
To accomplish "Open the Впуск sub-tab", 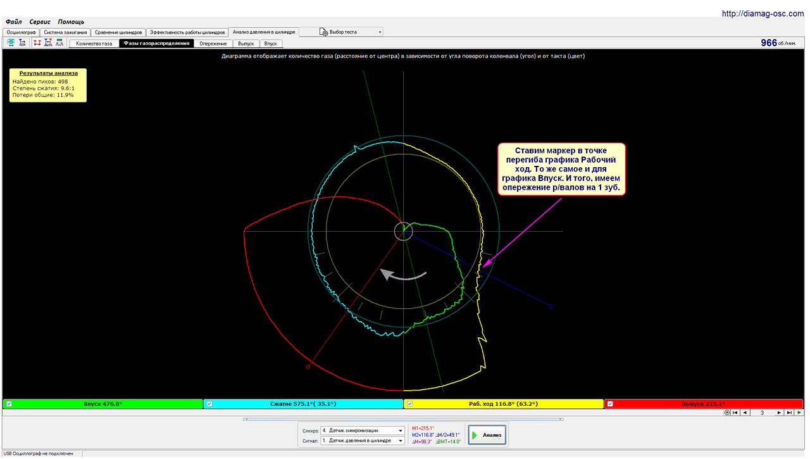I will click(270, 44).
